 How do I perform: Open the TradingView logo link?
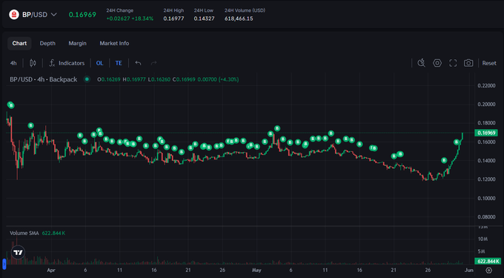click(x=18, y=252)
